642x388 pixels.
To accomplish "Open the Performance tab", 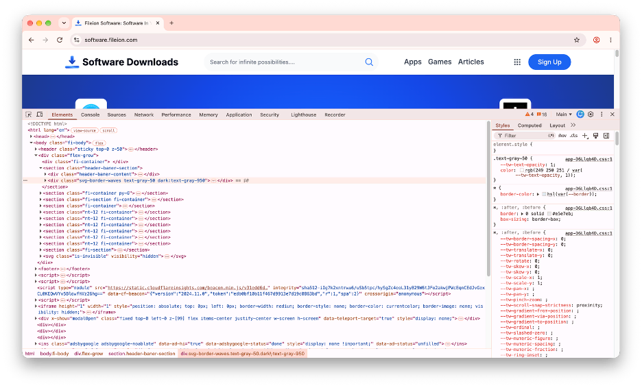I will pos(176,114).
